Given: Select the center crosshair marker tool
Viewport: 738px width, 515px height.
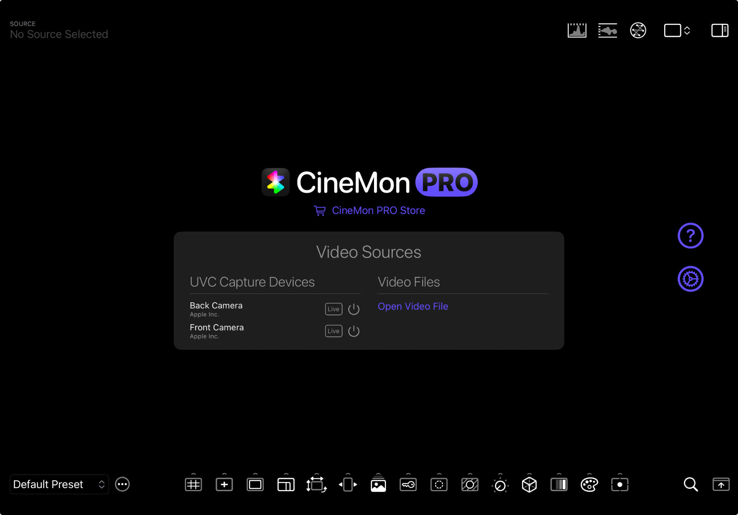Looking at the screenshot, I should 224,485.
